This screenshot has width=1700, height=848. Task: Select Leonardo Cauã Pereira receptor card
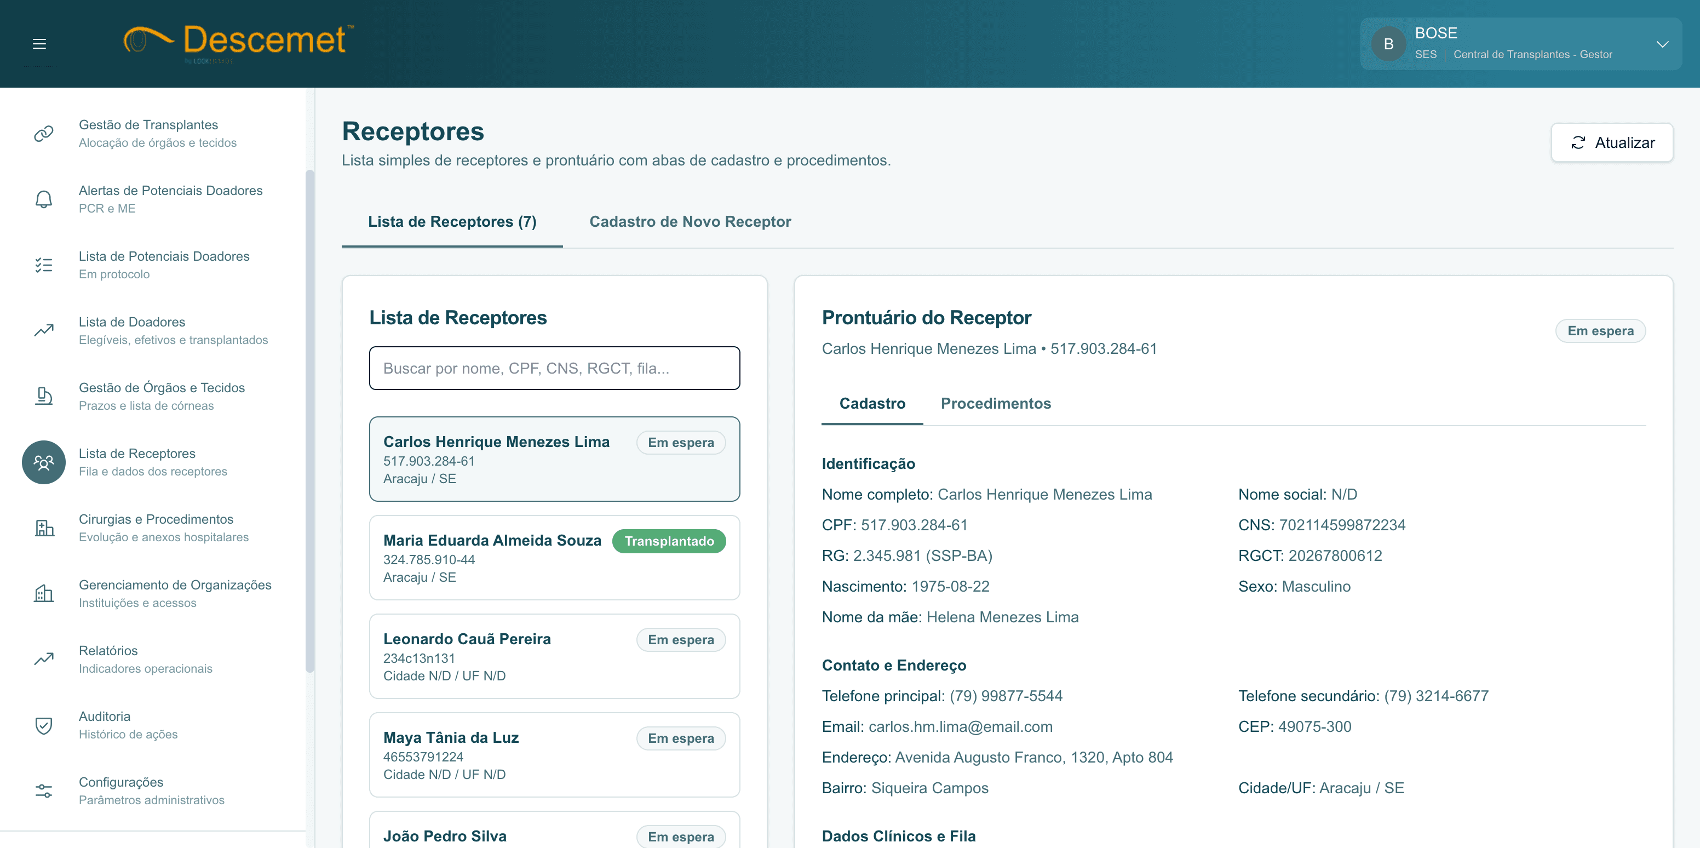click(554, 656)
